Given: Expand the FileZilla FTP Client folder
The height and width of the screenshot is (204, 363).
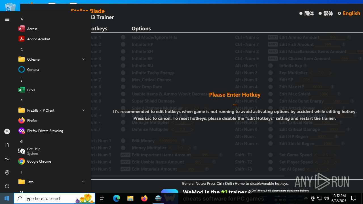Looking at the screenshot, I should point(83,110).
